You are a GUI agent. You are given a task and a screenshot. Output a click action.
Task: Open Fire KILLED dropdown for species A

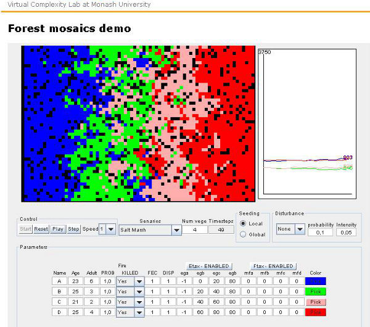[139, 280]
